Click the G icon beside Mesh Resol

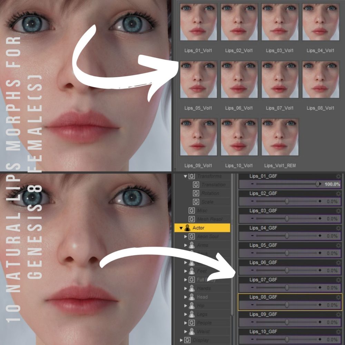(x=191, y=219)
